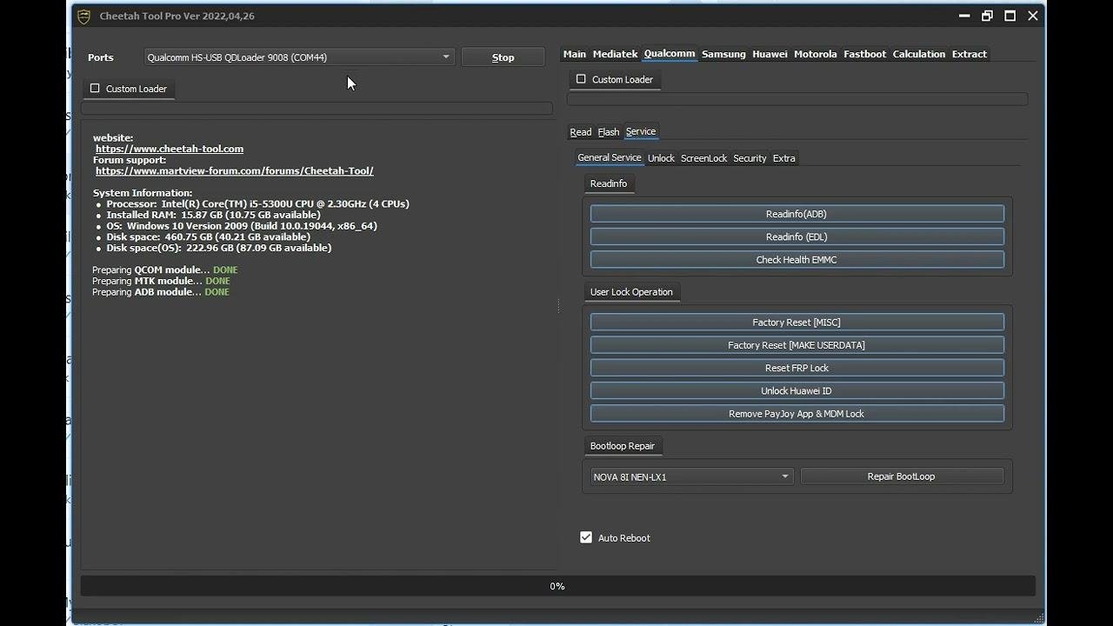Open the Samsung tab
The height and width of the screenshot is (626, 1113).
click(x=723, y=54)
